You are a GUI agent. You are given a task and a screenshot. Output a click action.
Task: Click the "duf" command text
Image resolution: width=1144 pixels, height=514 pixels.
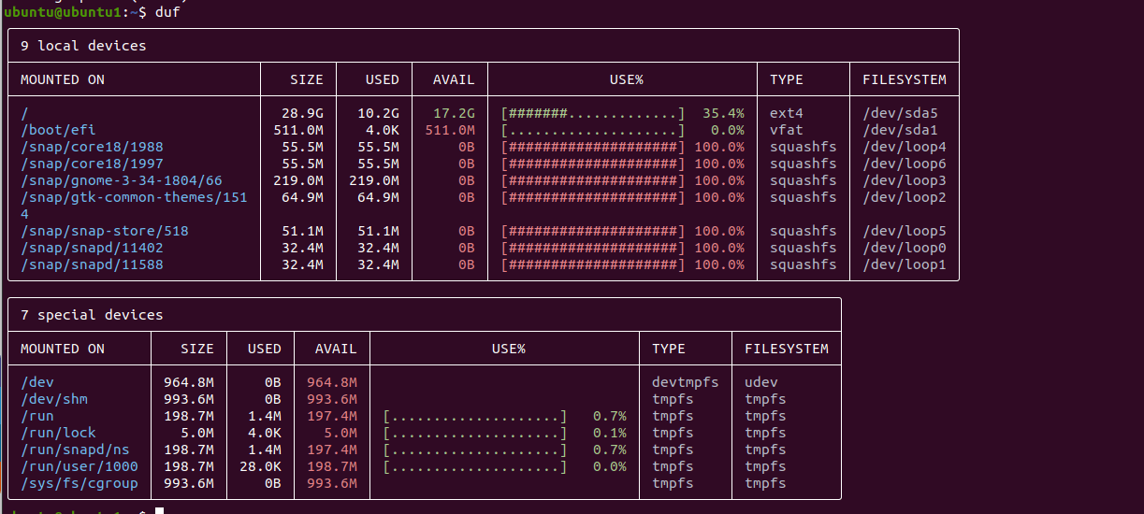pyautogui.click(x=167, y=12)
